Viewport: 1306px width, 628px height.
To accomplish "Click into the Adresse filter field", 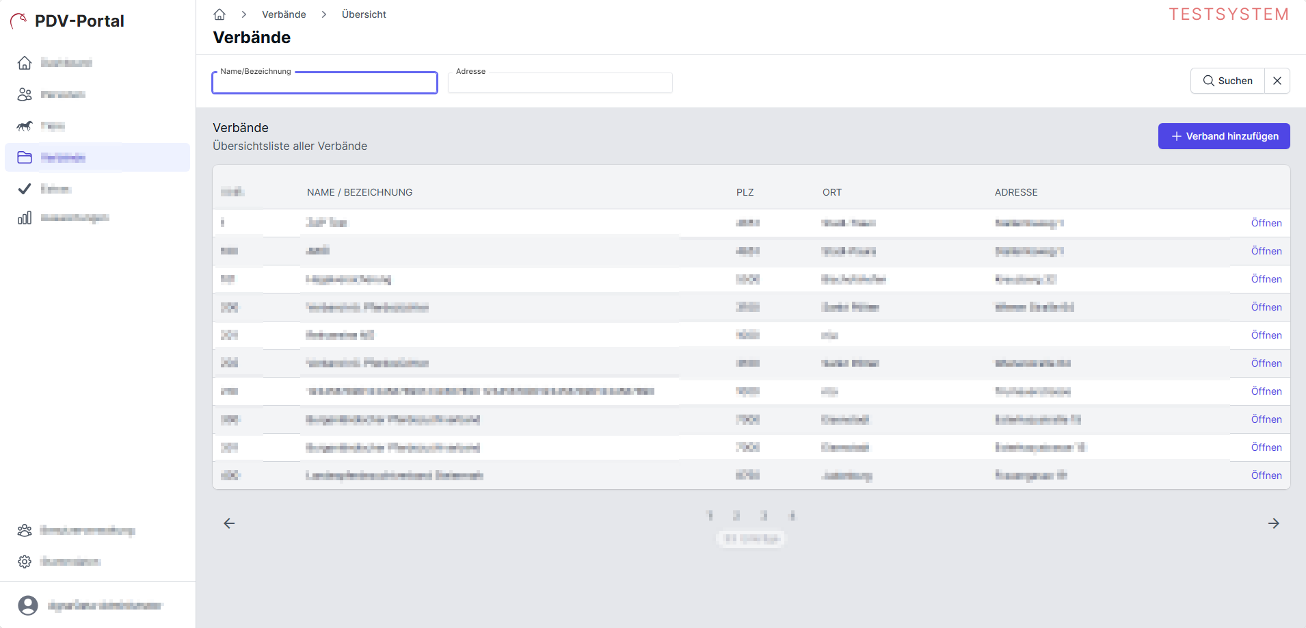I will tap(560, 83).
